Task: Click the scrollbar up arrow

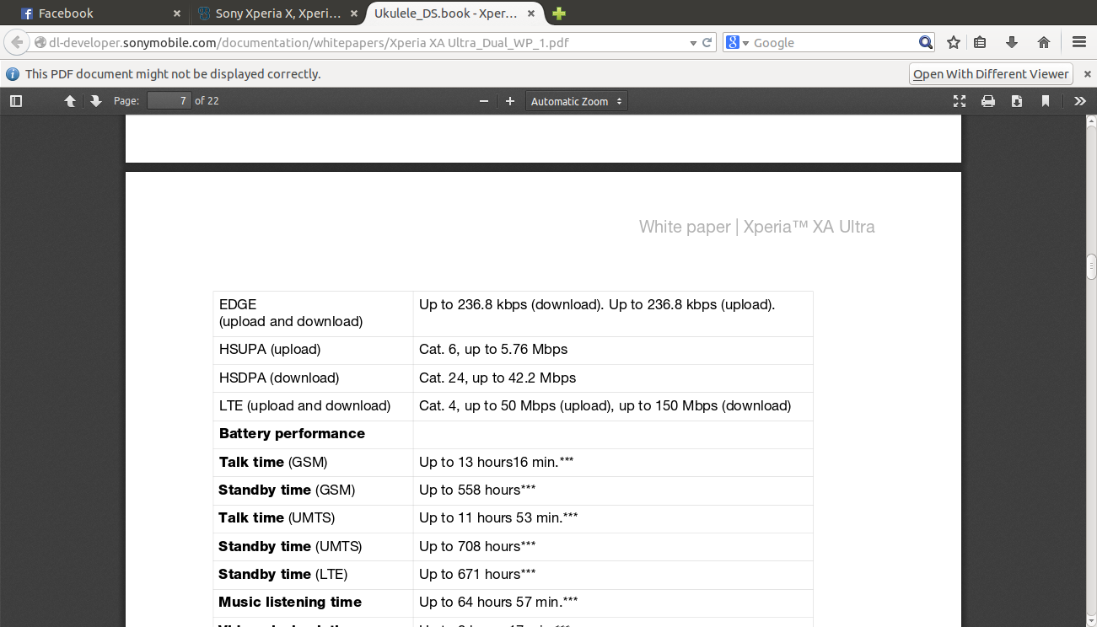Action: [x=1091, y=122]
